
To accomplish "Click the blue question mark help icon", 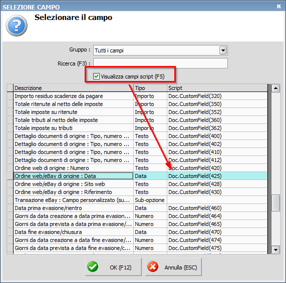I will [x=17, y=25].
